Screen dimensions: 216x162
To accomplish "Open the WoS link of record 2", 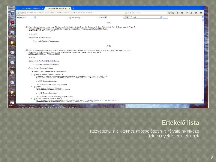I will pos(52,61).
